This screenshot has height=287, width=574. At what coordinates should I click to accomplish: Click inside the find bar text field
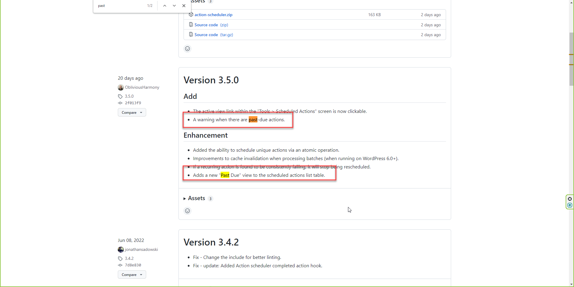120,6
